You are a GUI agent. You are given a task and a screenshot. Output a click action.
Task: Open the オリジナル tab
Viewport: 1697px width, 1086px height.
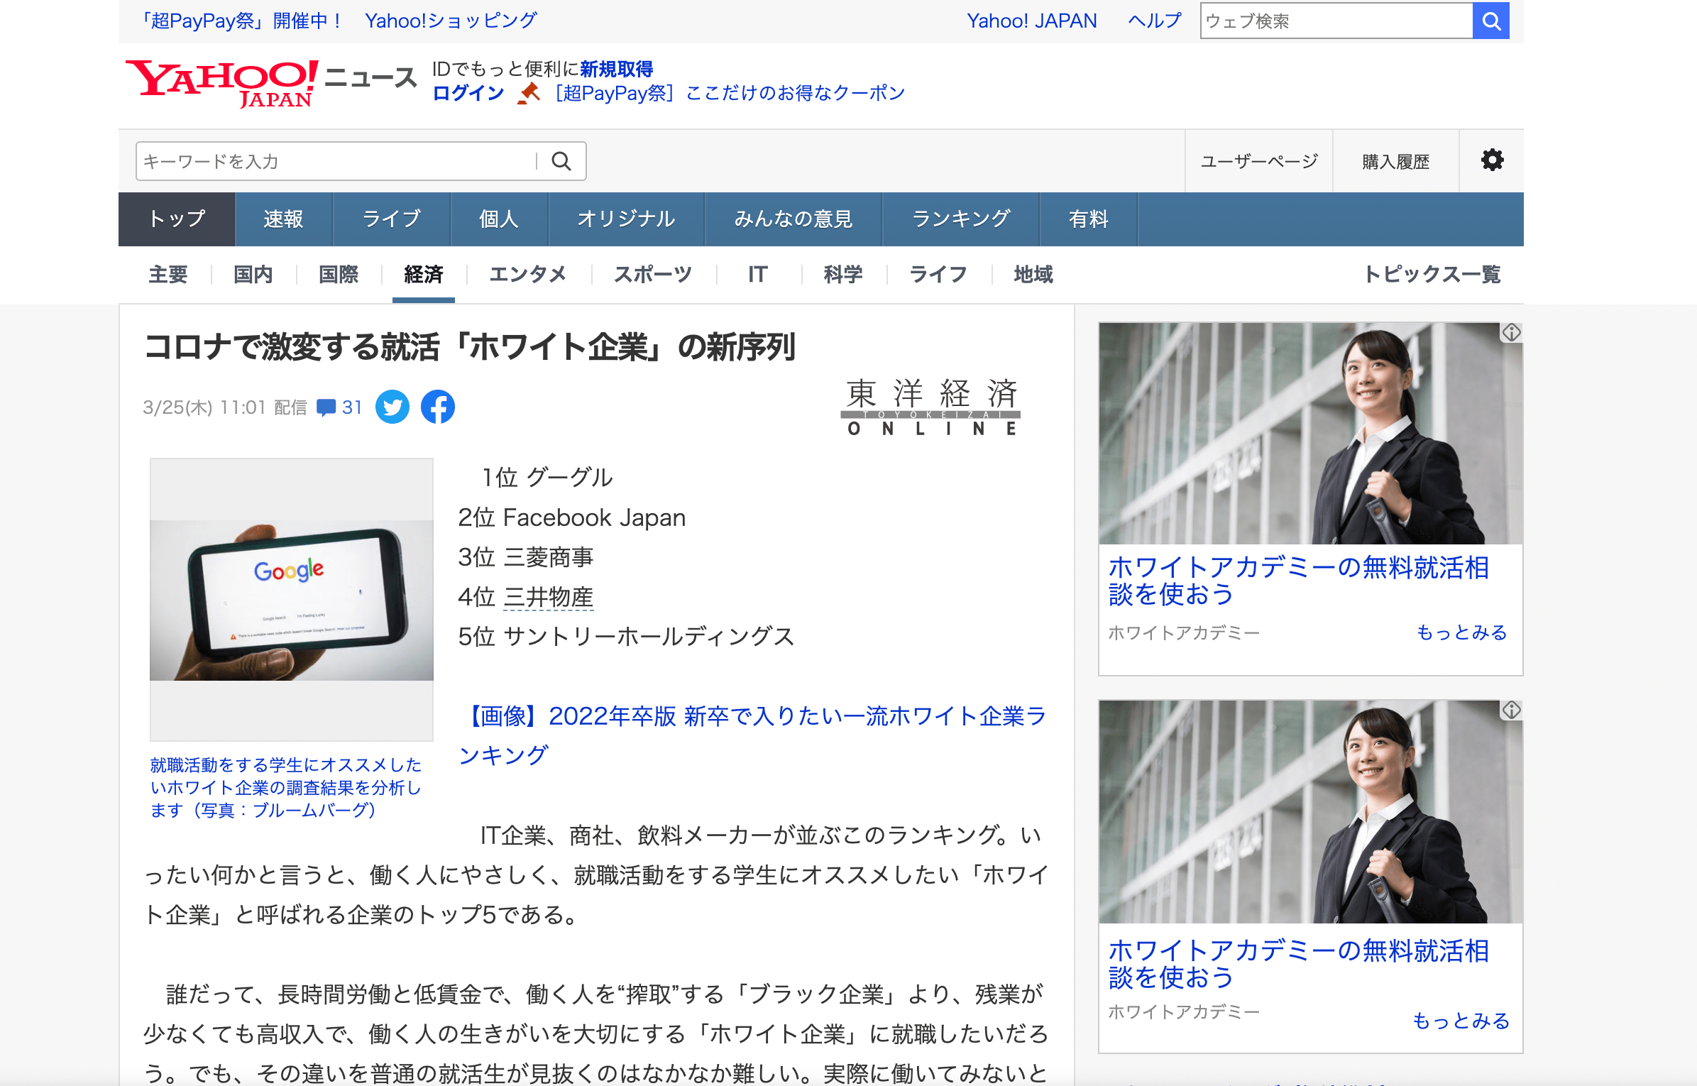(626, 219)
